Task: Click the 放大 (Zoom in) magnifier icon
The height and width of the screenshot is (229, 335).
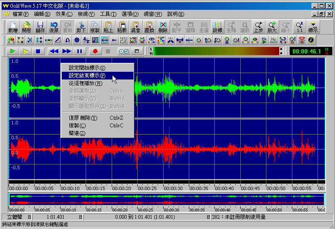Action: 272,27
